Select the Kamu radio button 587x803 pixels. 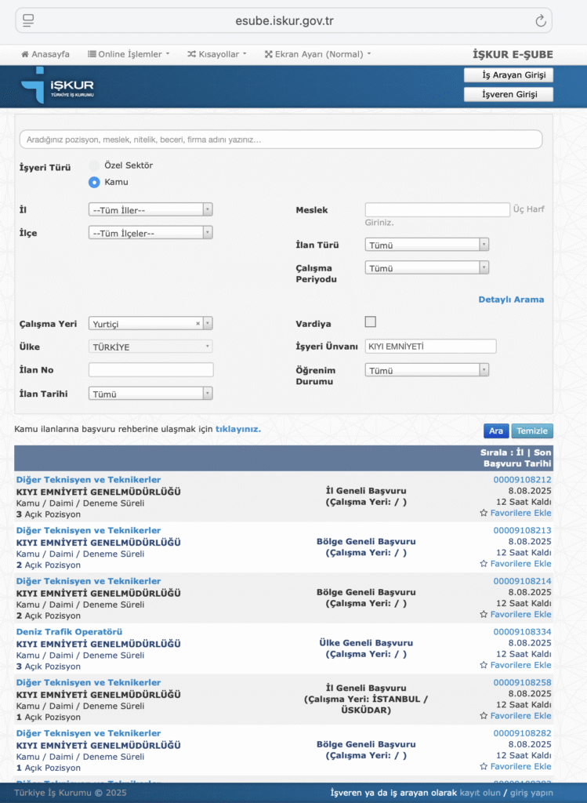pos(94,182)
